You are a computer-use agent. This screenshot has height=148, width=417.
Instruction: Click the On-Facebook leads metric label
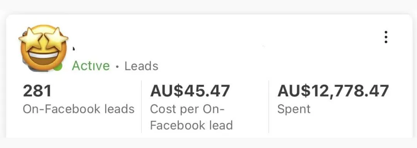pyautogui.click(x=79, y=109)
